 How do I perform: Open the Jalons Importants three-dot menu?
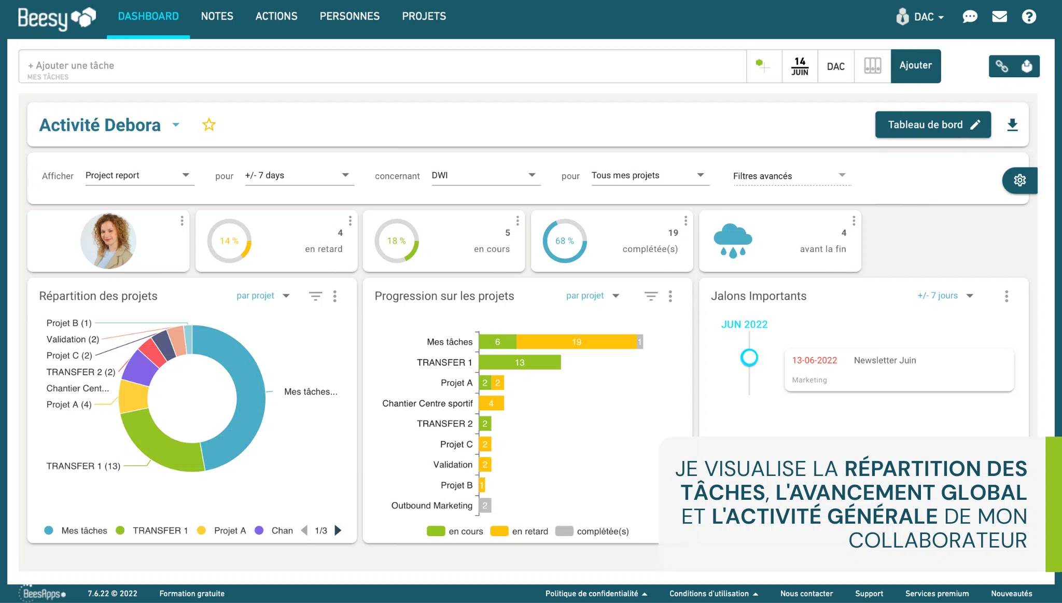(x=1006, y=296)
